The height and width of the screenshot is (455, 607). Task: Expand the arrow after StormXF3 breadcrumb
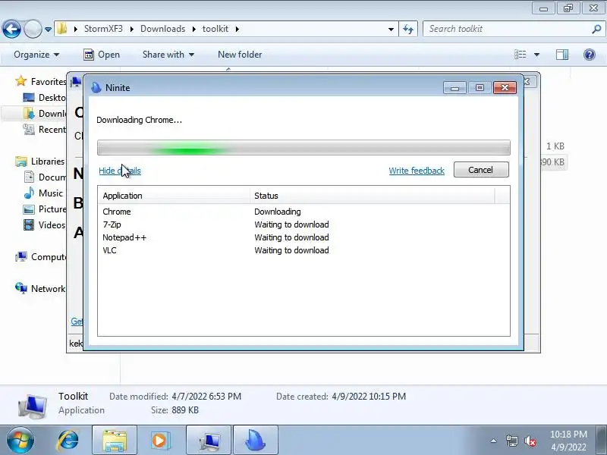[x=131, y=29]
